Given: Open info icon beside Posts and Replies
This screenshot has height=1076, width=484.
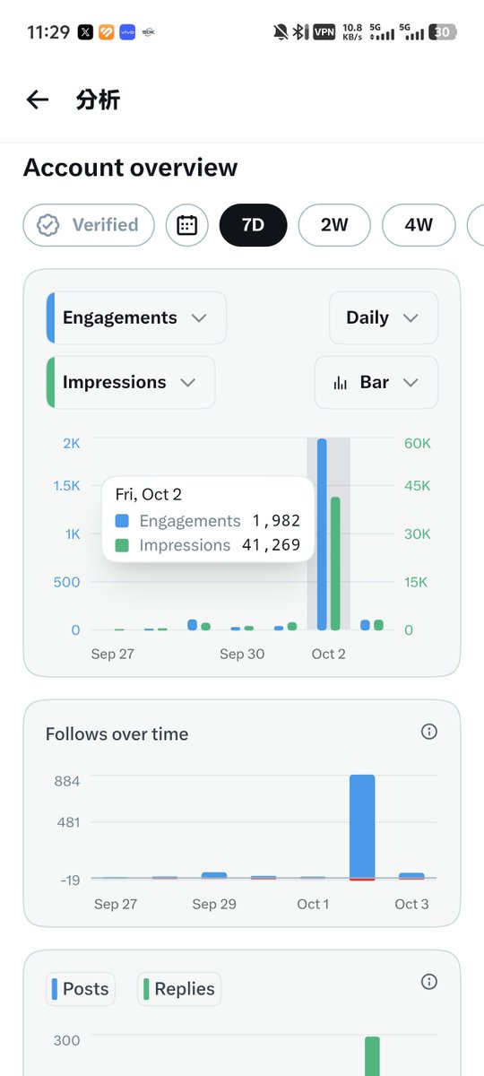Looking at the screenshot, I should pos(429,982).
